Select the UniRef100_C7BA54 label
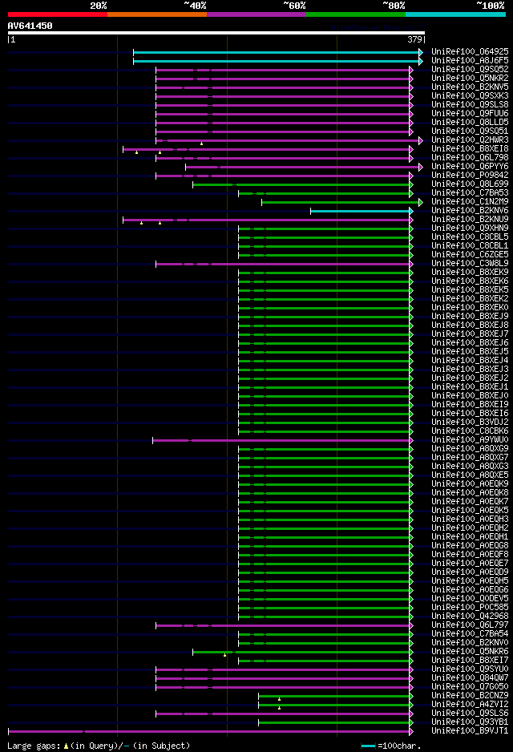 [470, 633]
